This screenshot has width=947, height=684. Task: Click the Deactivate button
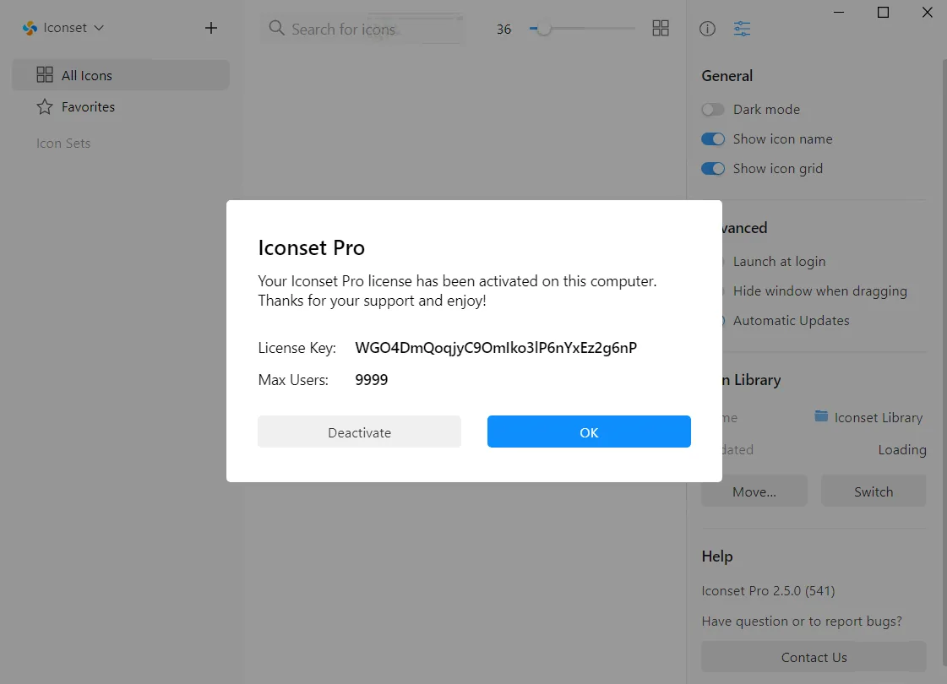click(x=359, y=432)
